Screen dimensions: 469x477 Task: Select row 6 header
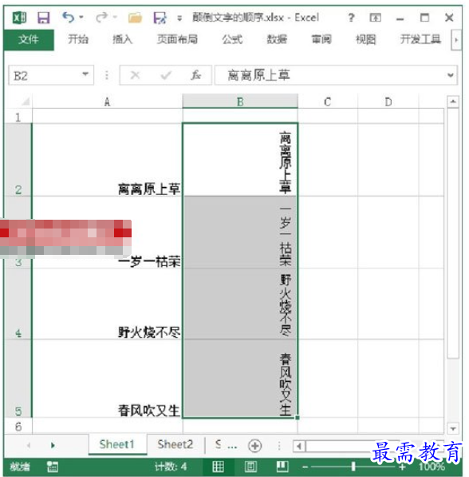point(18,426)
